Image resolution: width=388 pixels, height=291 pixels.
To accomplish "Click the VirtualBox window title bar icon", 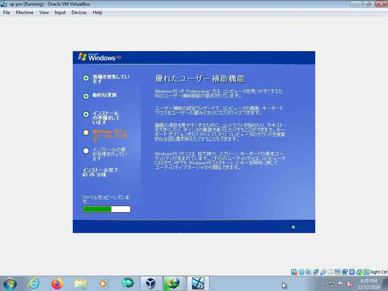I will point(4,4).
